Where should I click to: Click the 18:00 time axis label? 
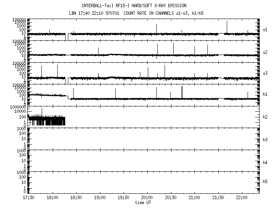pyautogui.click(x=52, y=198)
